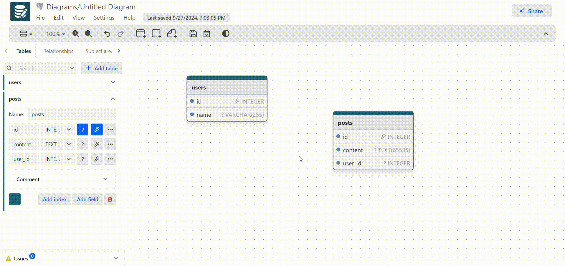Screen dimensions: 565x266
Task: Click the Share button
Action: point(531,11)
